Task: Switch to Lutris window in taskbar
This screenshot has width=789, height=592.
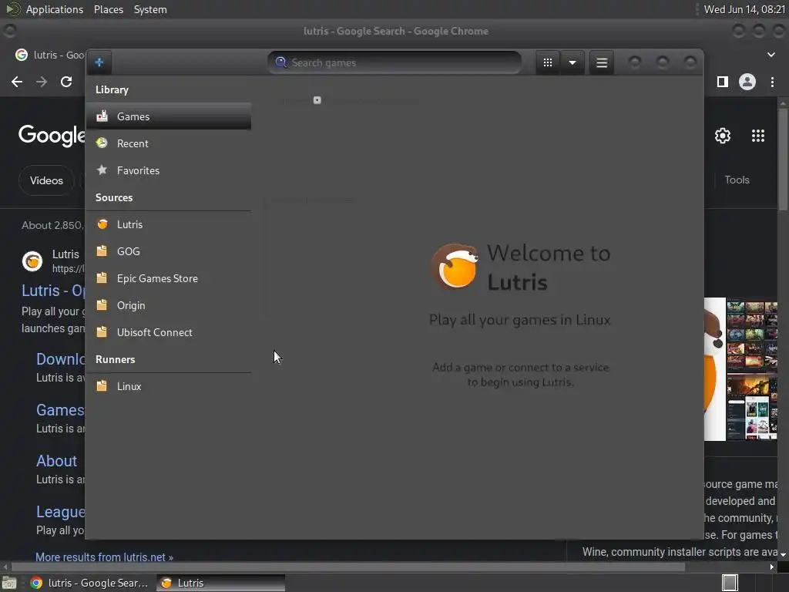Action: coord(220,583)
